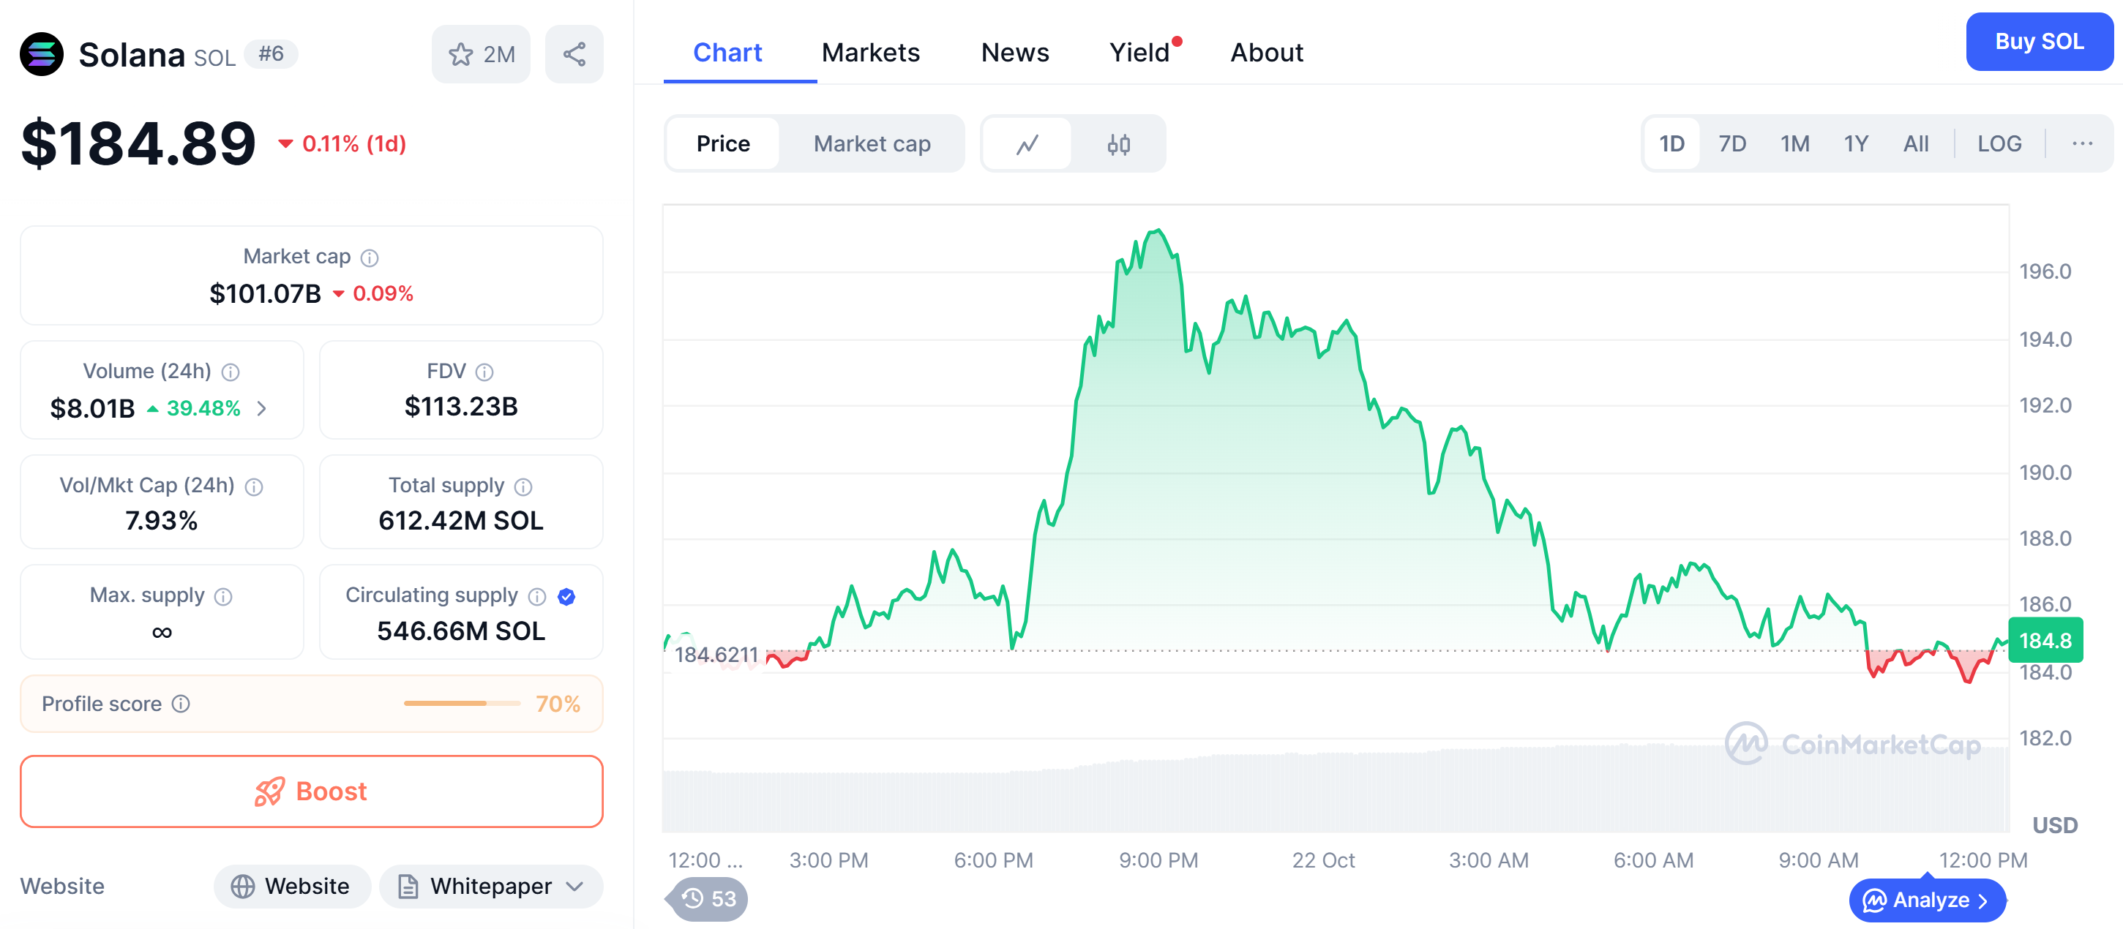Select the line chart icon
2123x929 pixels.
click(x=1027, y=144)
